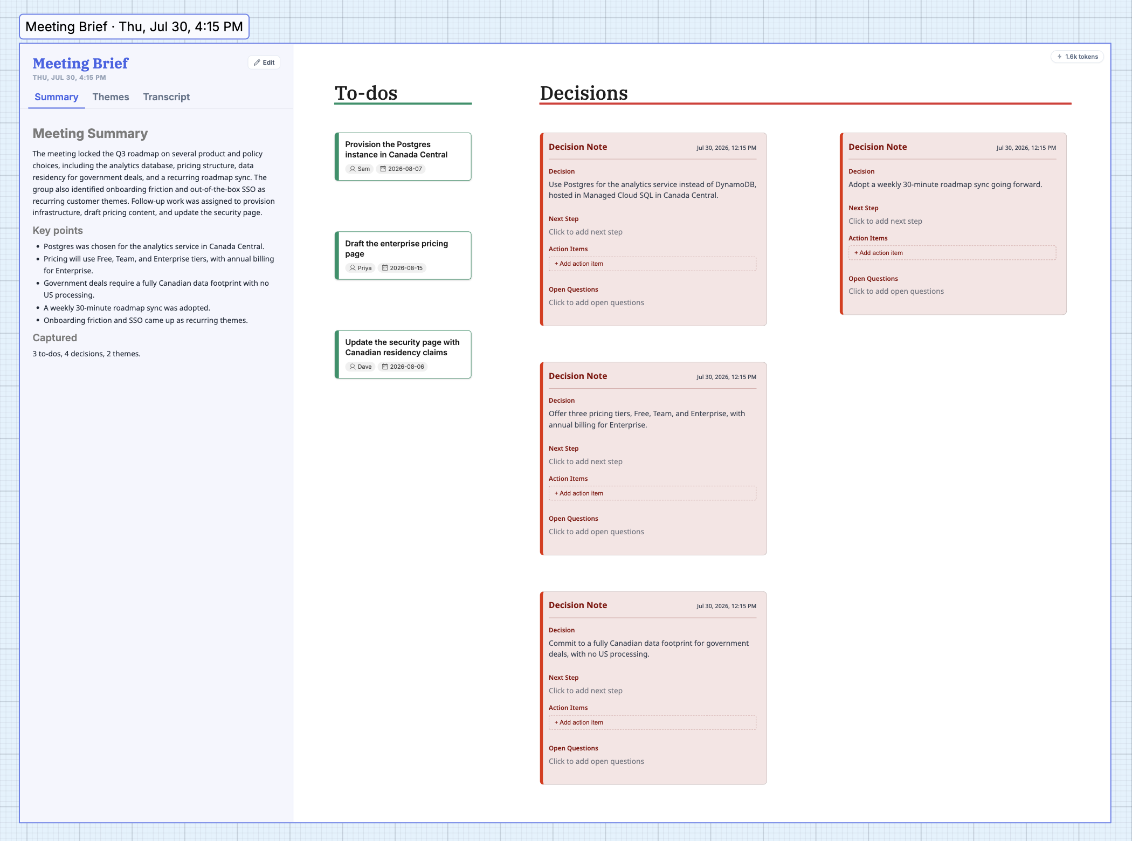Click the '3 to-dos, 4 decisions, 2 themes' text
The image size is (1132, 841).
(86, 354)
